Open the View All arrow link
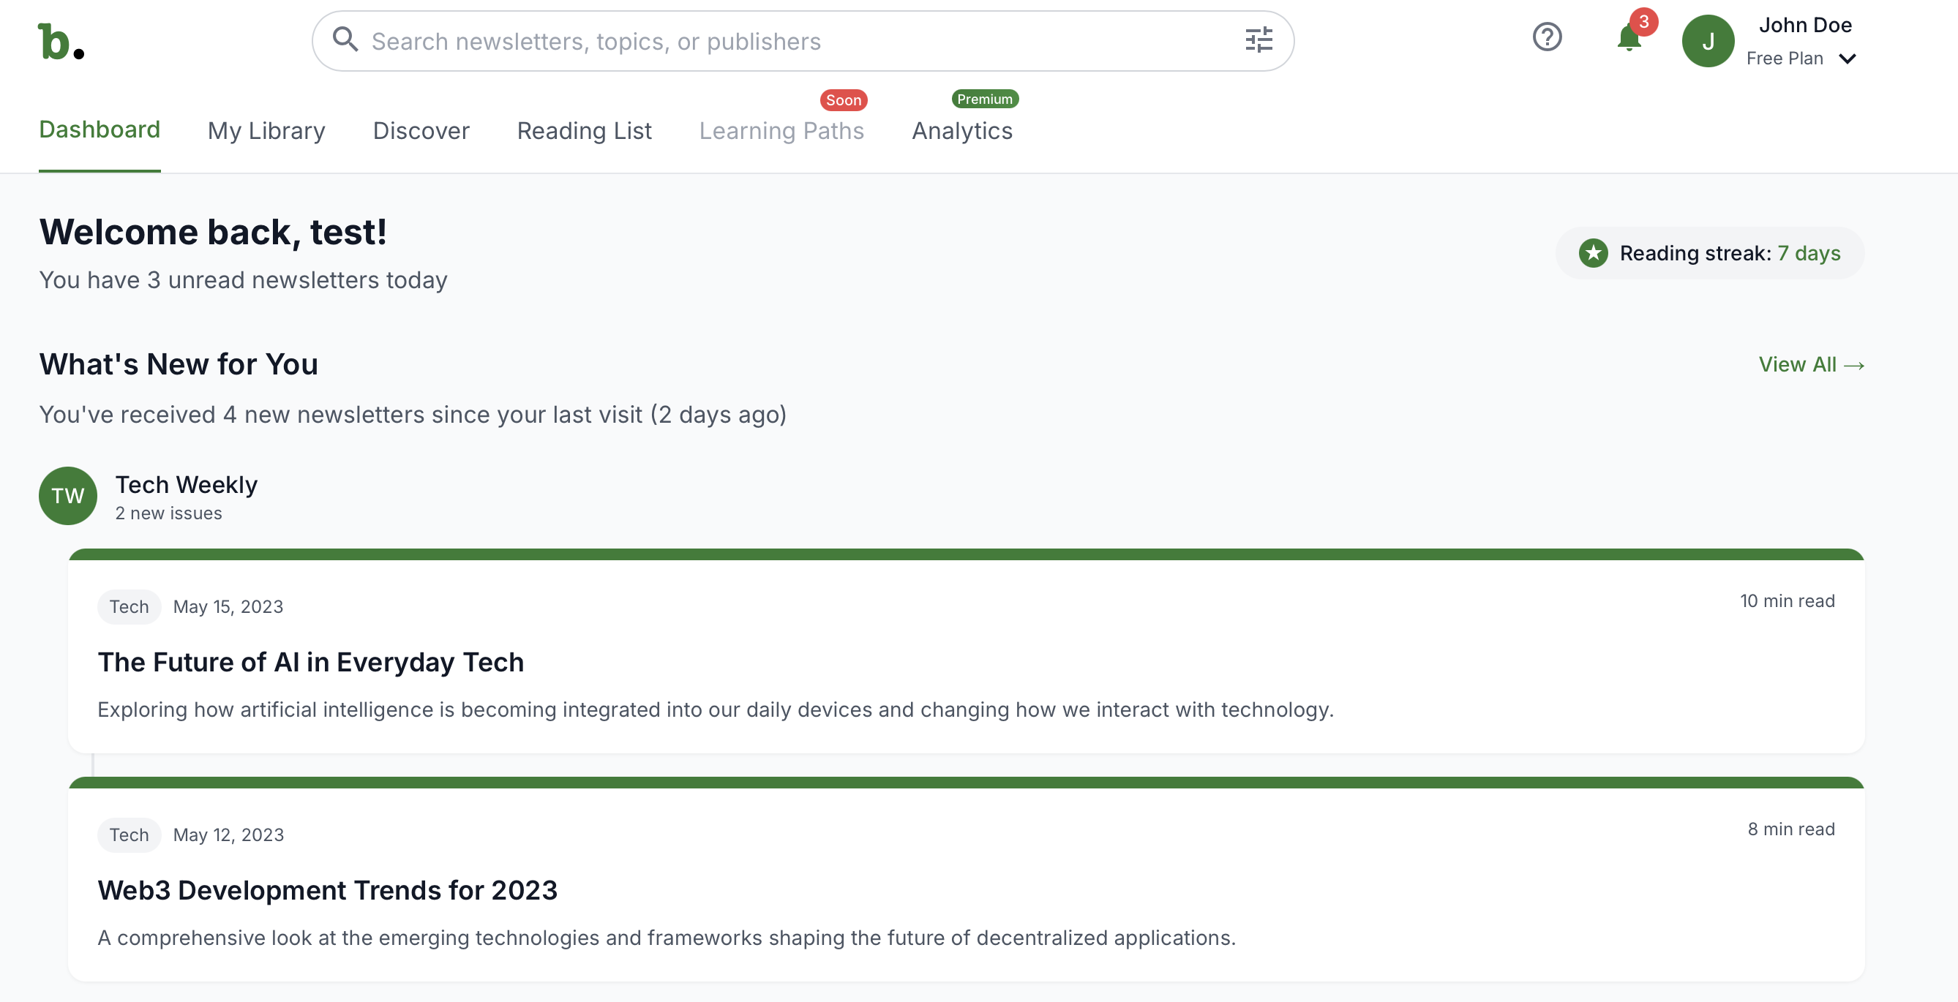 click(x=1812, y=365)
